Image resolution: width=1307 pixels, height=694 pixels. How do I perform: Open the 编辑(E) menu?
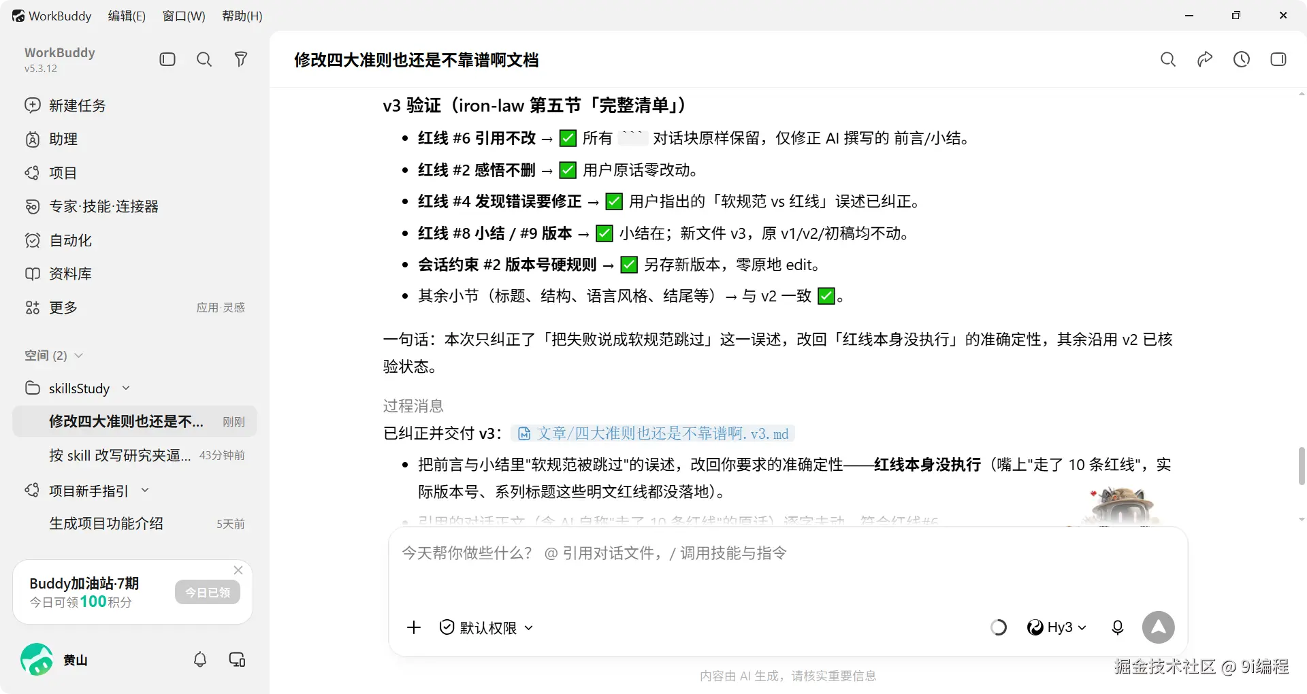click(x=127, y=16)
